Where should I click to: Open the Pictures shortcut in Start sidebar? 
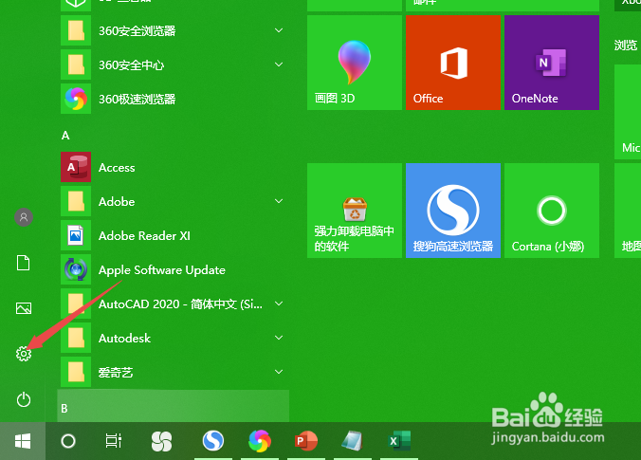tap(24, 308)
